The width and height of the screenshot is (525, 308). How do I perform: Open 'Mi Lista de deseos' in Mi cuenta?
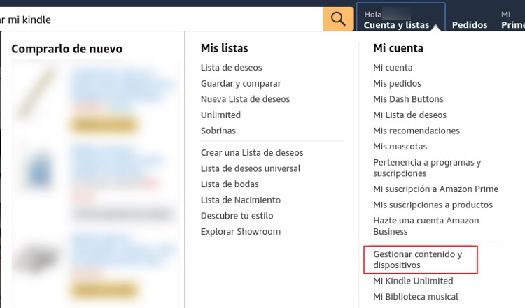(x=409, y=115)
